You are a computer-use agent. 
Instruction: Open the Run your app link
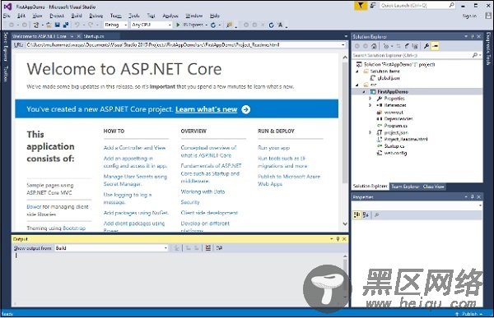point(273,148)
